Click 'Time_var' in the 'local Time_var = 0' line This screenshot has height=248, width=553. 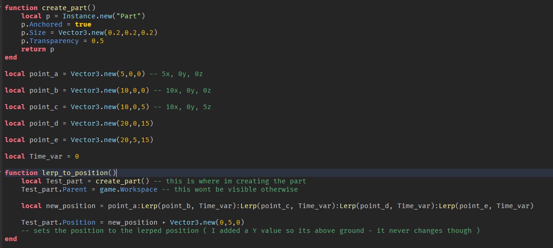click(x=46, y=156)
